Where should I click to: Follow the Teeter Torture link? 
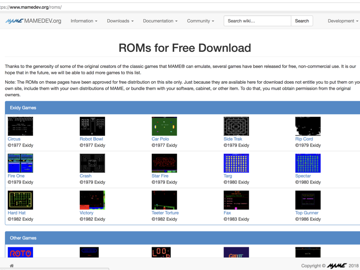[x=165, y=213]
